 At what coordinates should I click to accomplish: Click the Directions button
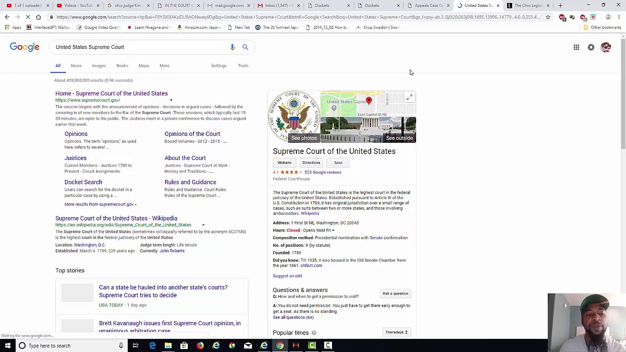pos(311,163)
